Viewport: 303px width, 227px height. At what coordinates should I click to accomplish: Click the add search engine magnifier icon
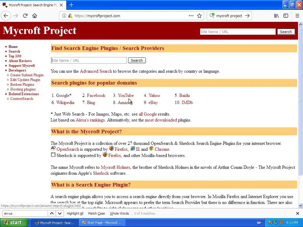tap(212, 15)
